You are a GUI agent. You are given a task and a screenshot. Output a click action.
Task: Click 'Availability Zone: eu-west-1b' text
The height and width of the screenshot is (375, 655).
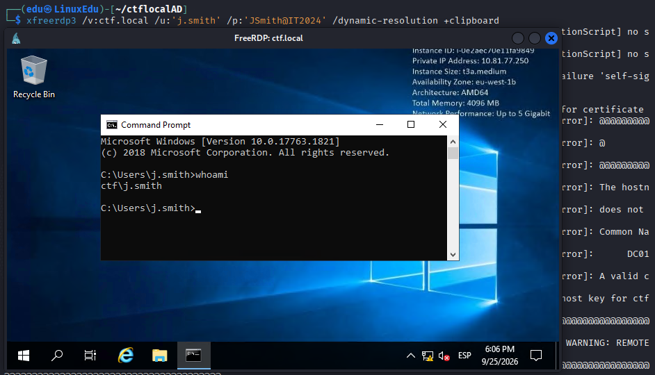pos(464,82)
